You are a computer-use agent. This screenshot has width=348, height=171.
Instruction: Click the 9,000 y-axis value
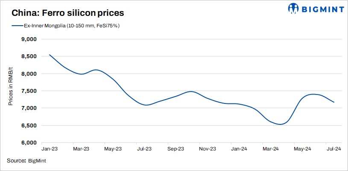(29, 39)
